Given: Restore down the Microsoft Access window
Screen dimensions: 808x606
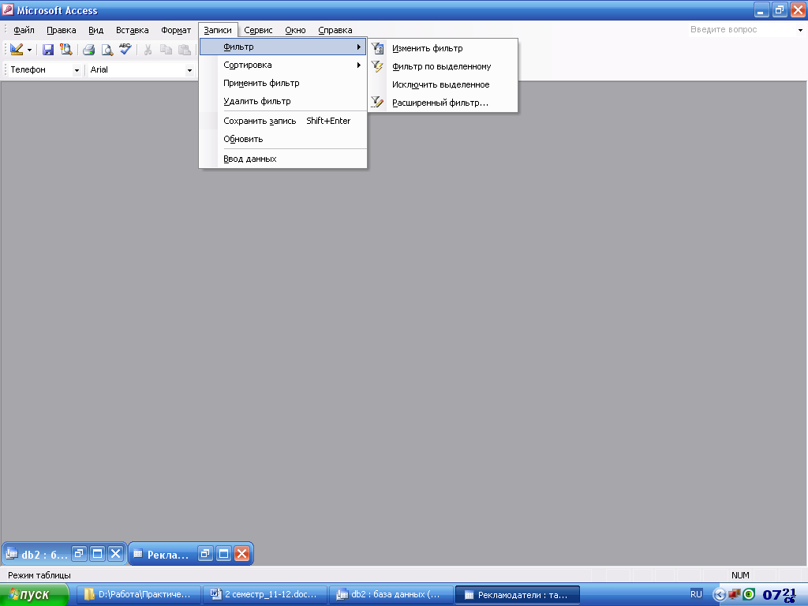Looking at the screenshot, I should 779,9.
